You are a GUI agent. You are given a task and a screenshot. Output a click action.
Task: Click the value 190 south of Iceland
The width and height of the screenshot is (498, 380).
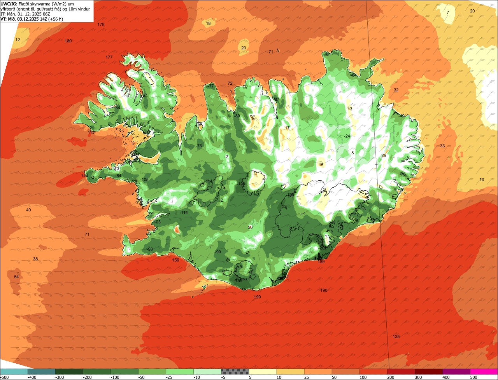[x=324, y=290]
